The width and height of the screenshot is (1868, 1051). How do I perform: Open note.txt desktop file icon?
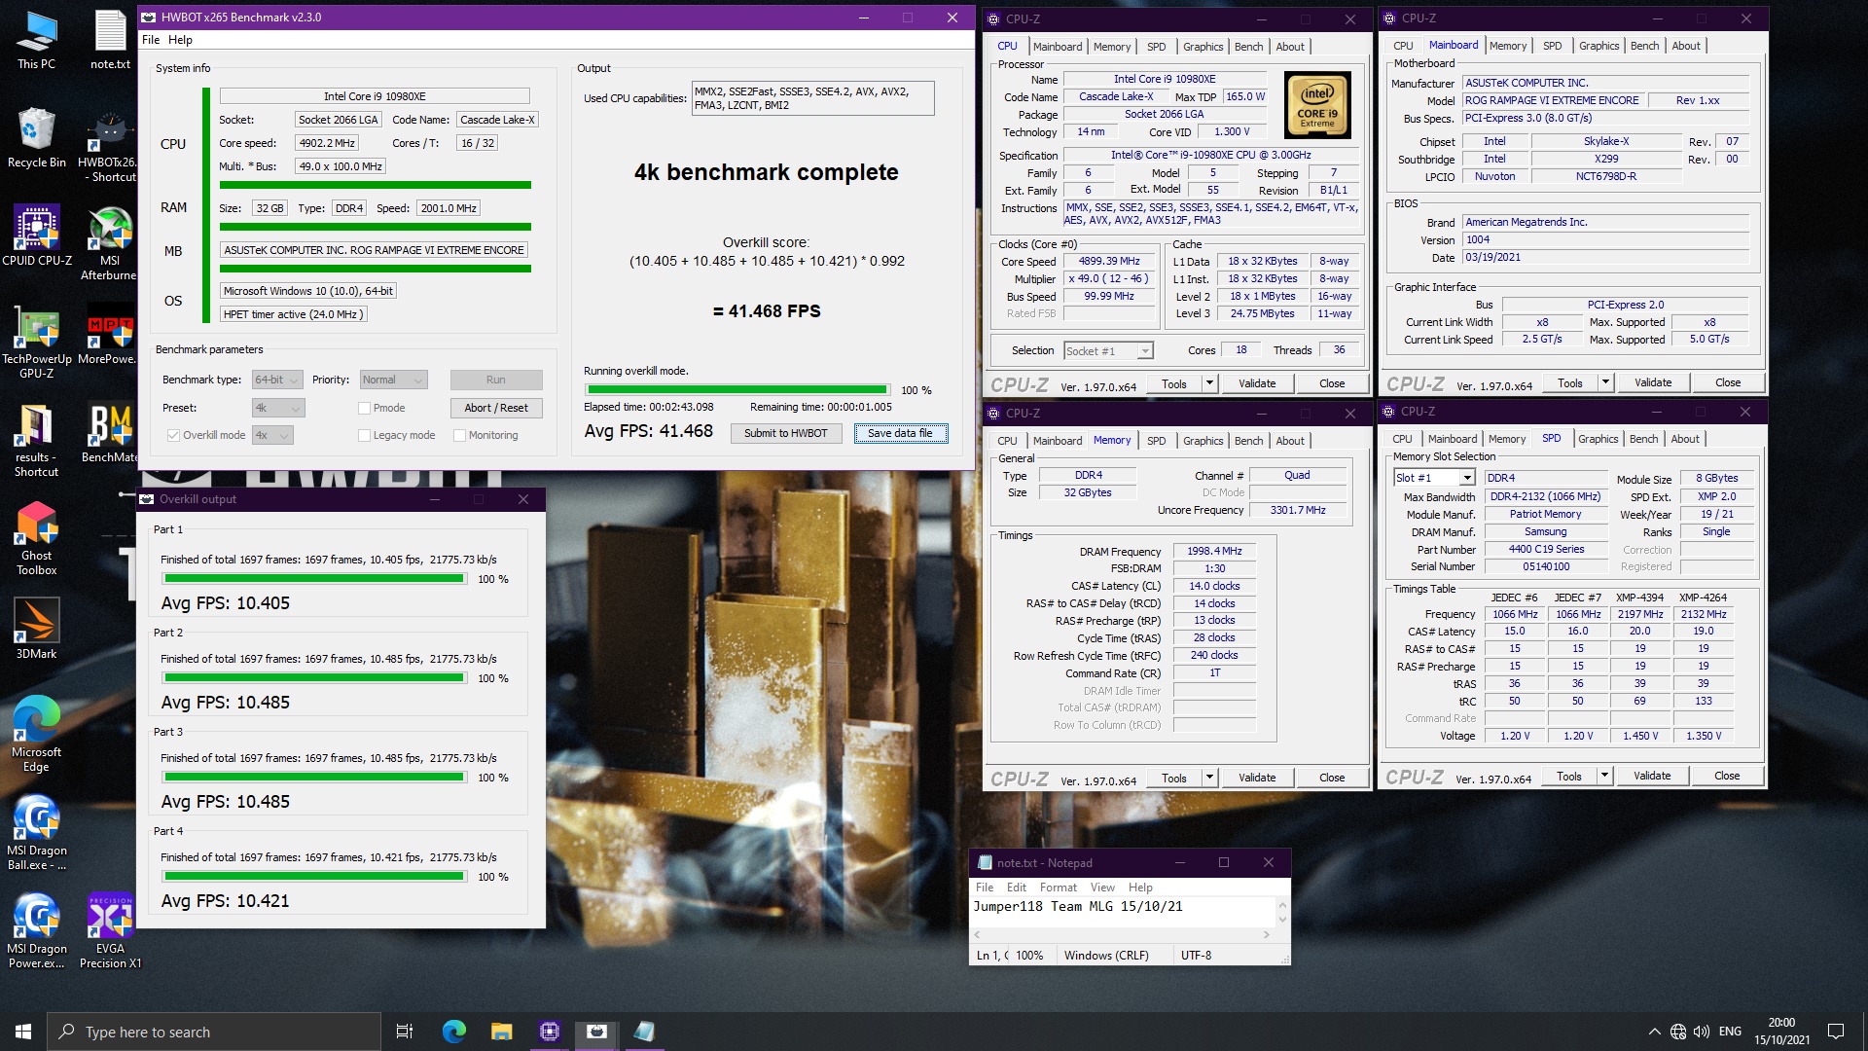[x=110, y=39]
